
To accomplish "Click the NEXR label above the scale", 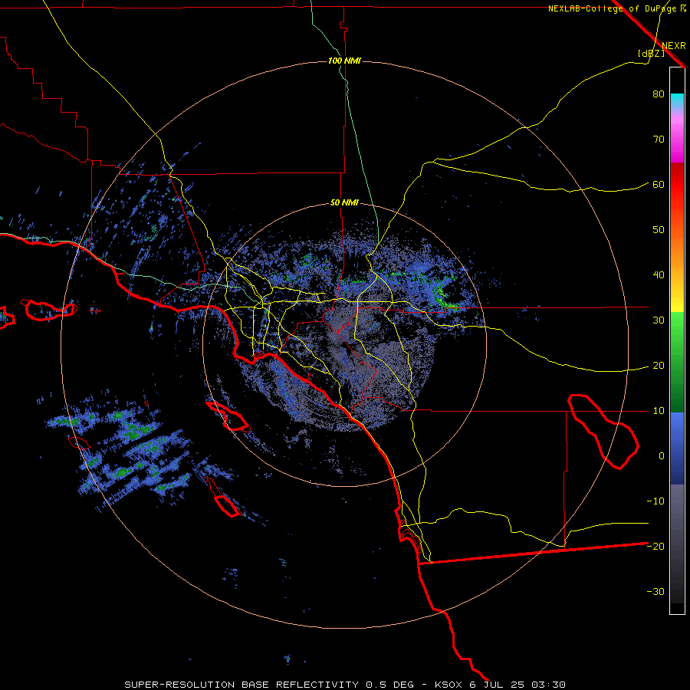I will 674,45.
